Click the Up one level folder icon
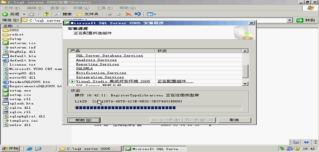Viewport: 319px width, 152px height. coord(46,14)
